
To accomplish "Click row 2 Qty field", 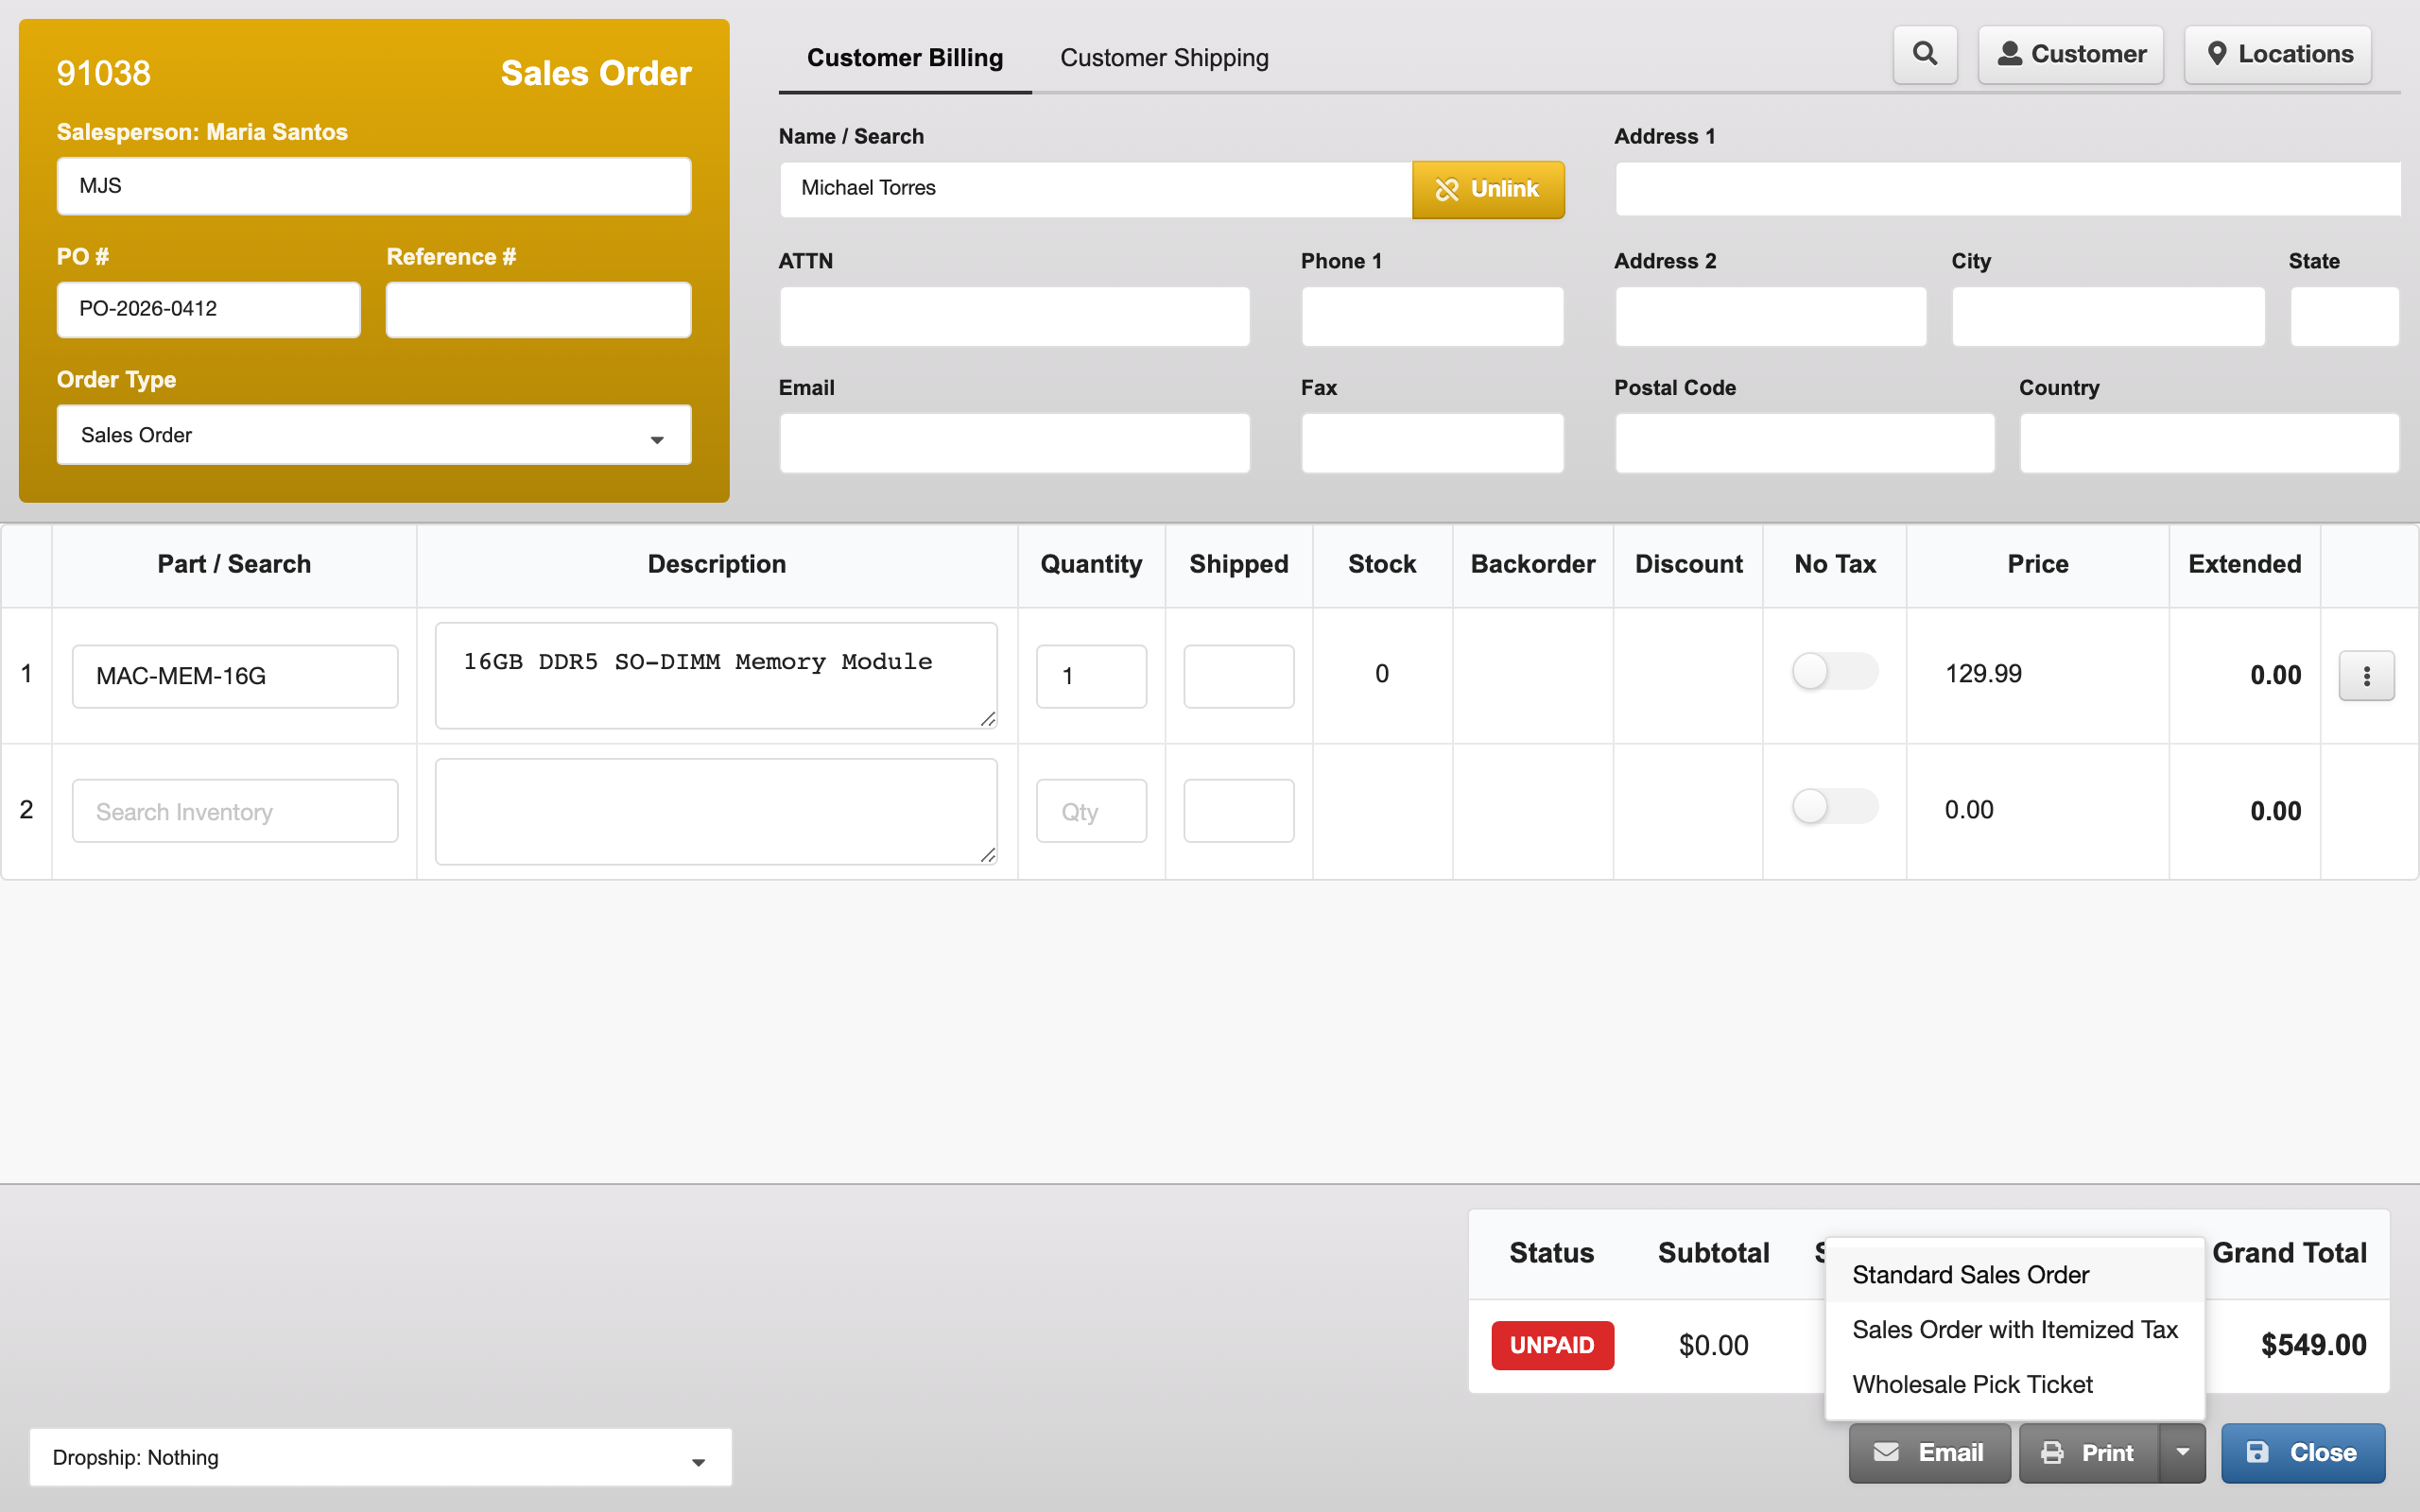I will 1091,811.
